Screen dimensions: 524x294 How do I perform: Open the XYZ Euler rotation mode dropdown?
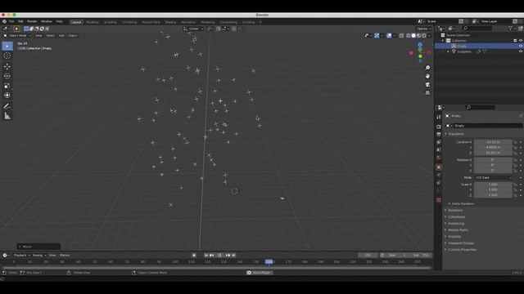pos(493,178)
